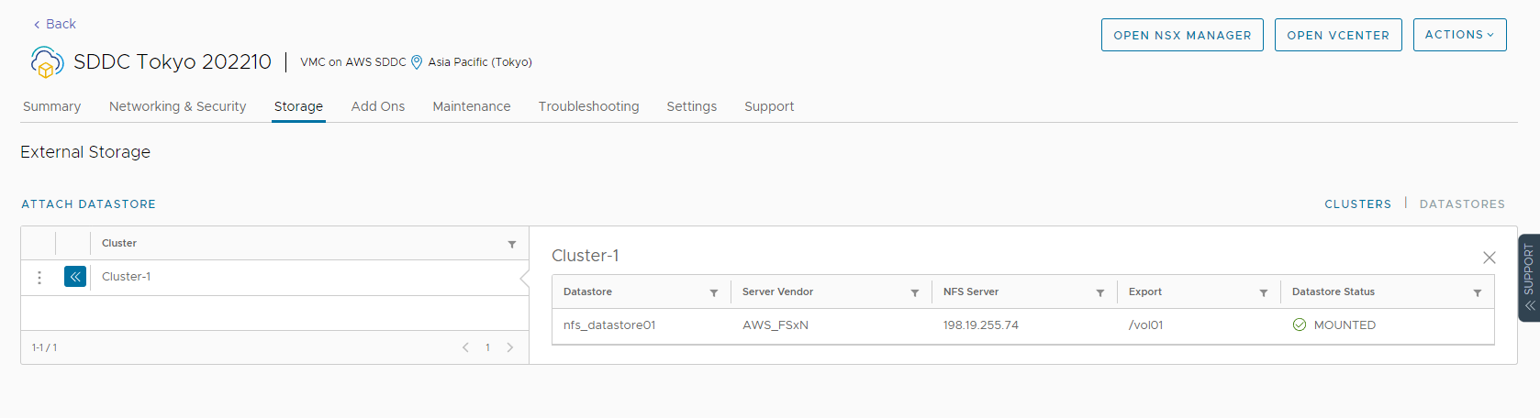Click the SDDC Tokyo 202210 title
The width and height of the screenshot is (1540, 418).
point(173,61)
